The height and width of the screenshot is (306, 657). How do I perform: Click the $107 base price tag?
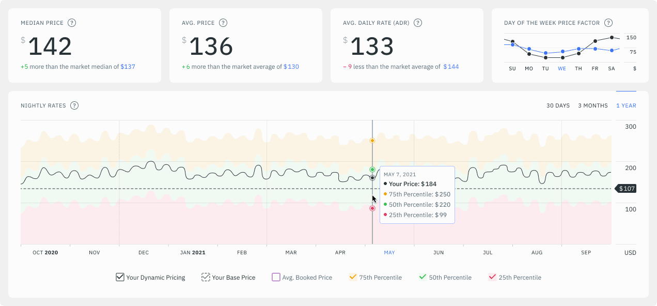pos(627,189)
